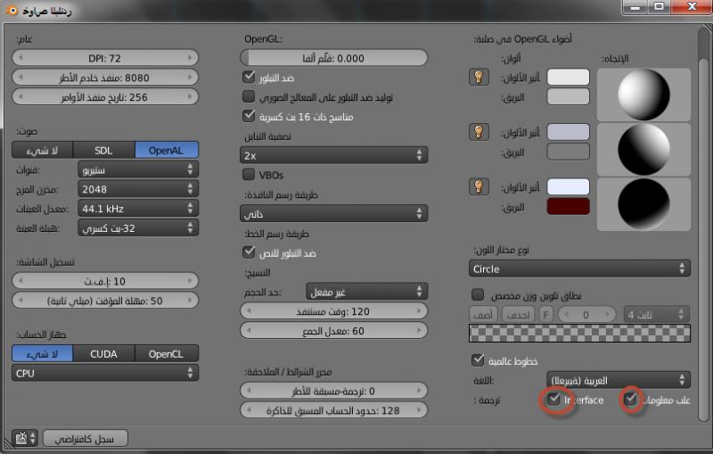This screenshot has height=454, width=713.
Task: Click the Add button in weight color ramp
Action: click(483, 314)
